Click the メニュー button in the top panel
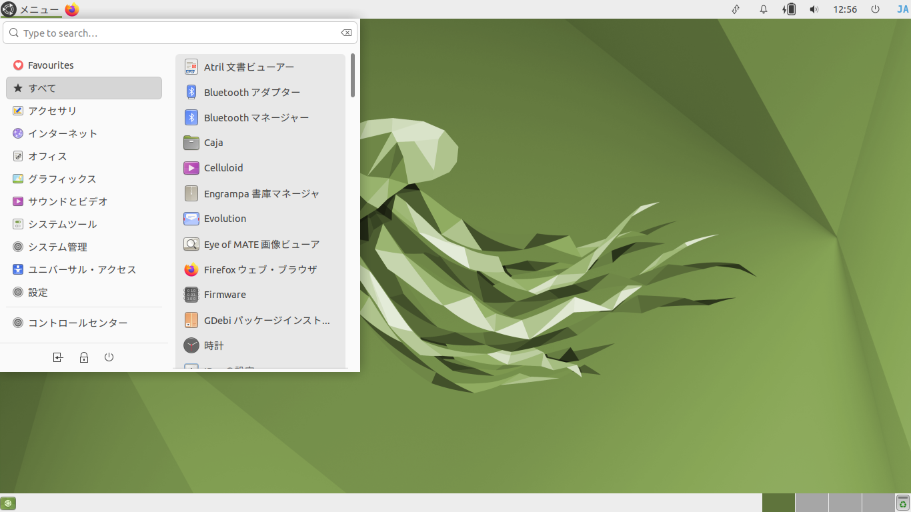 [x=31, y=9]
